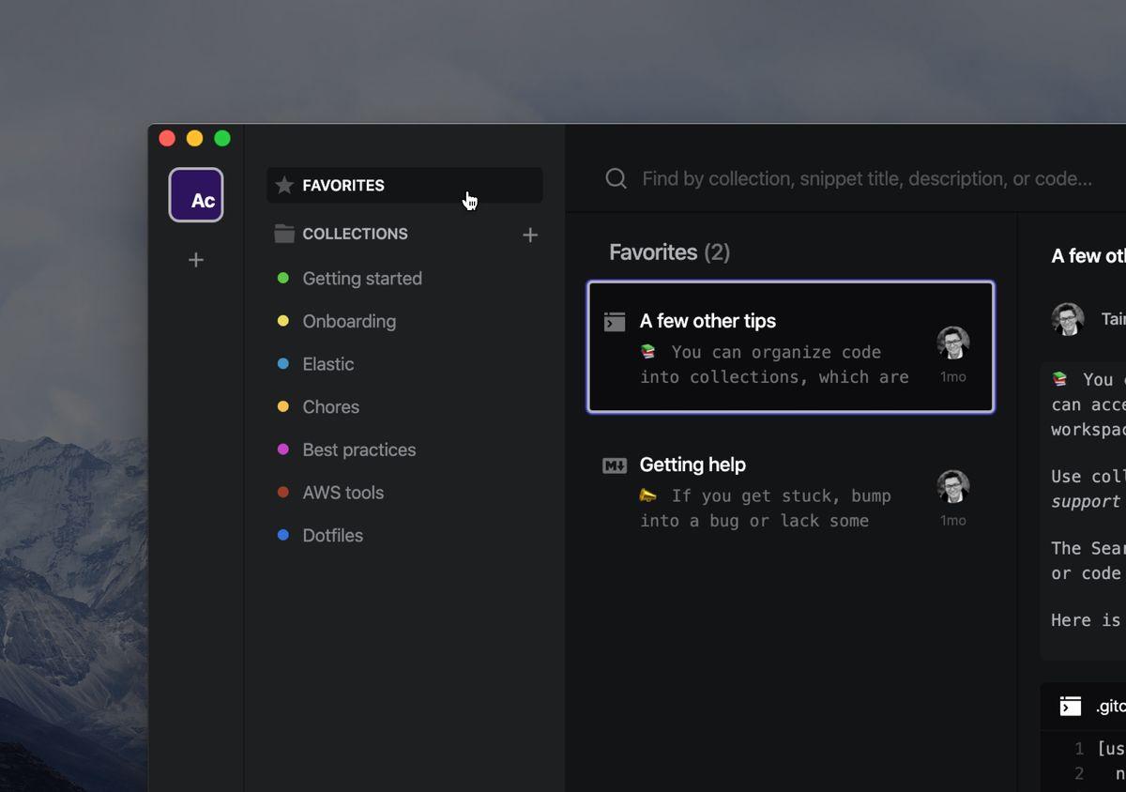This screenshot has height=792, width=1126.
Task: Open the Elastic collection
Action: click(327, 364)
